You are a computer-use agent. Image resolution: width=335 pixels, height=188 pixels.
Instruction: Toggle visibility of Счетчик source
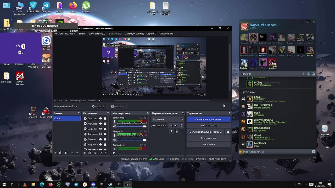[100, 118]
